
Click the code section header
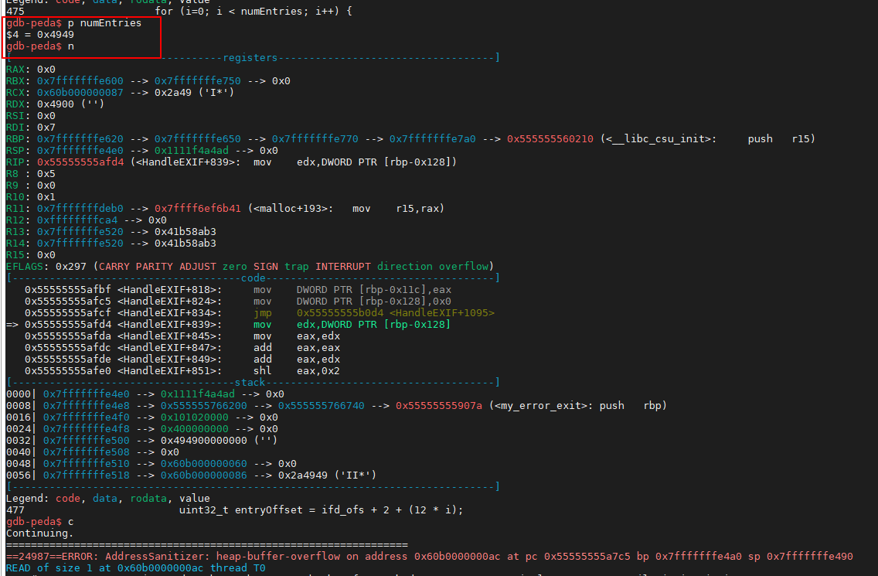click(252, 278)
